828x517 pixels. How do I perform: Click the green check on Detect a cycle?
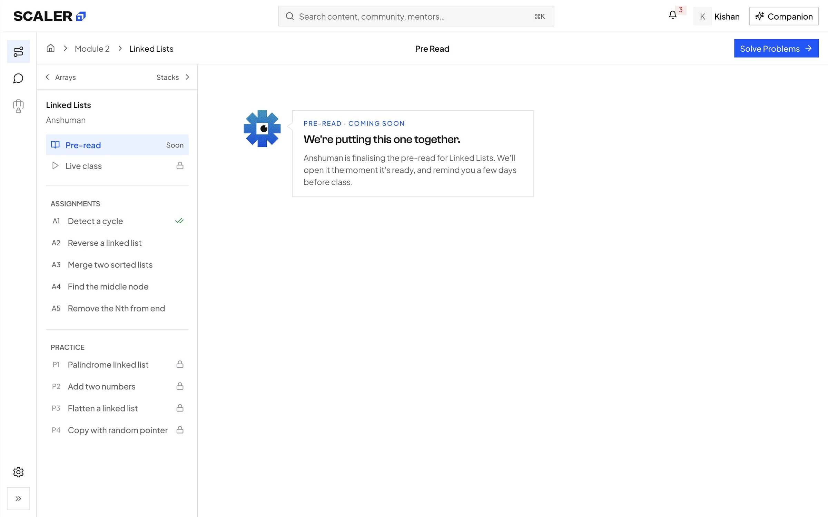179,221
